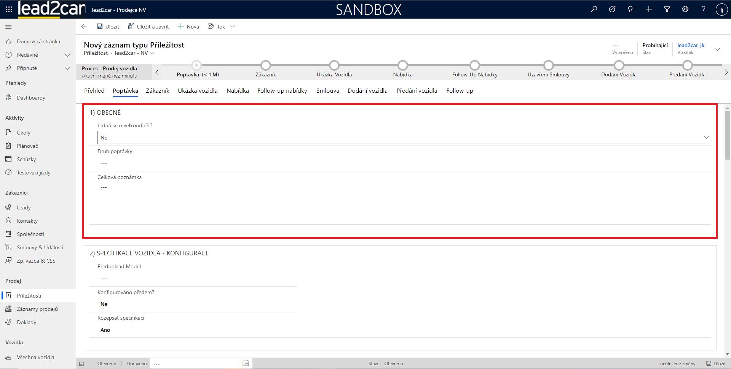Click the plus quick create icon
731x369 pixels.
pyautogui.click(x=648, y=10)
